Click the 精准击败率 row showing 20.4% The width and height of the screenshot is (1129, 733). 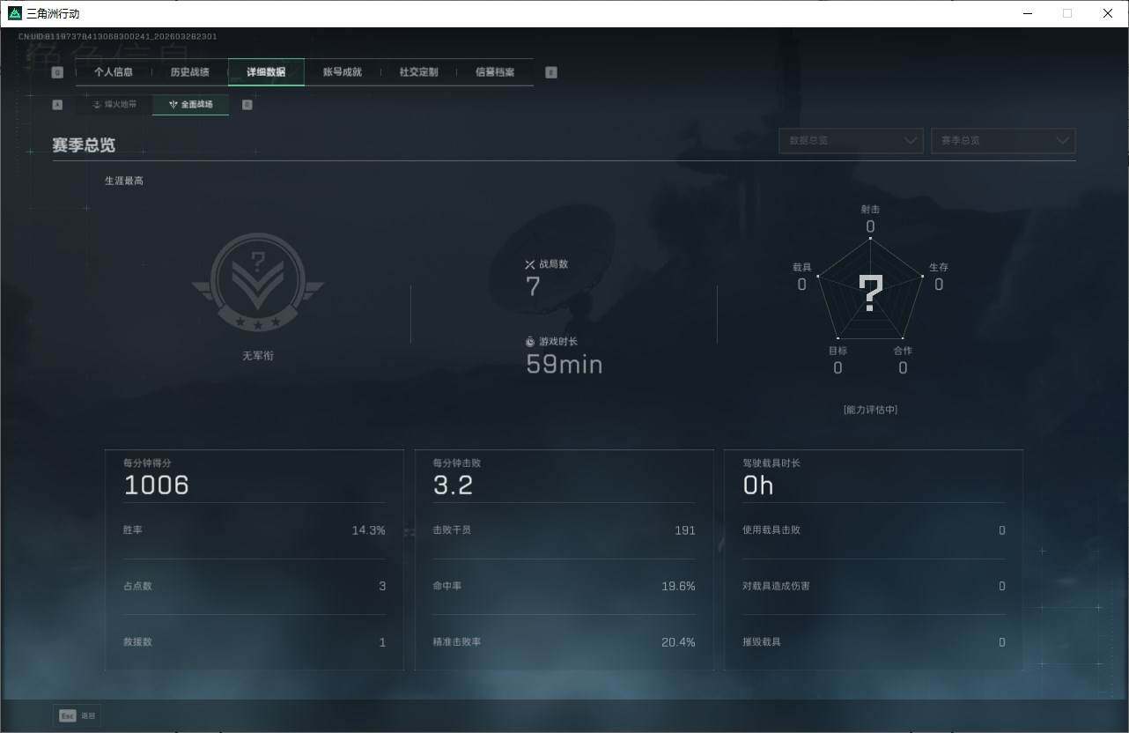564,642
